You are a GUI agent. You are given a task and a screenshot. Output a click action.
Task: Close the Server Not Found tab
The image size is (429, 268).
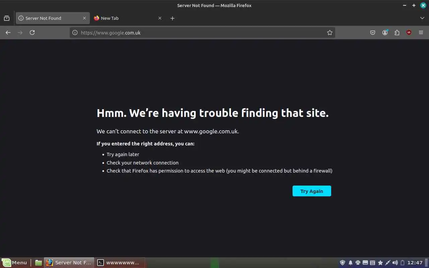click(84, 18)
